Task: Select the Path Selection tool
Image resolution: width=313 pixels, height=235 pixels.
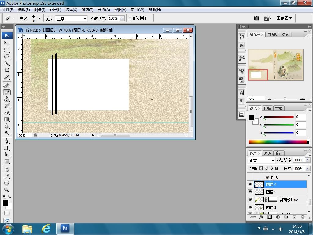Action: (x=7, y=155)
